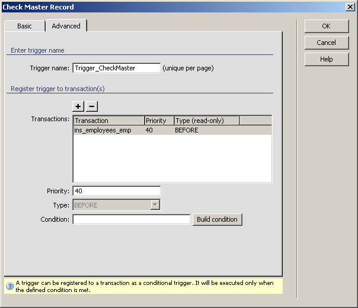
Task: Click the minus icon to remove transaction
Action: (92, 106)
